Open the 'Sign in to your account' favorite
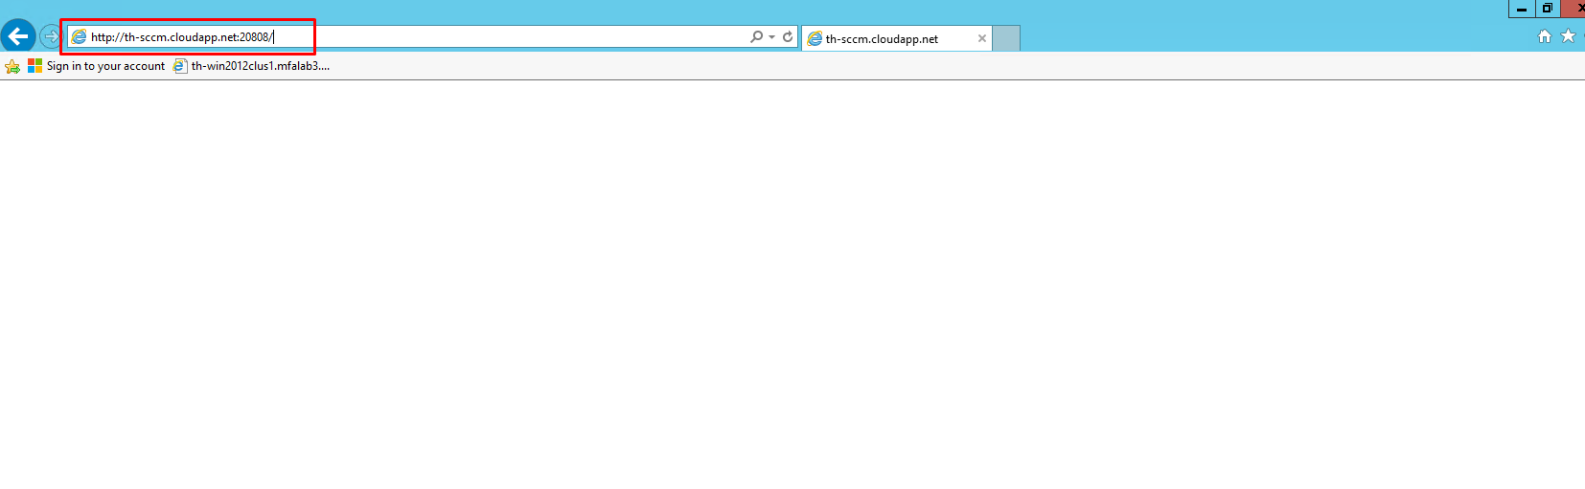1585x489 pixels. (x=96, y=66)
